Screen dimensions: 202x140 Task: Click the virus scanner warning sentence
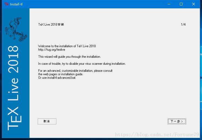coord(82,64)
